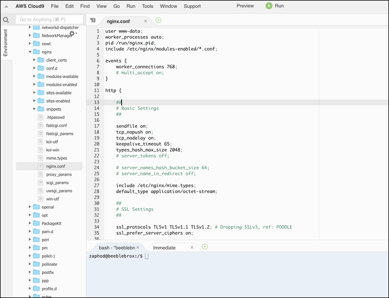Viewport: 389px width, 298px height.
Task: Expand the sites-enabled folder
Action: (34, 101)
